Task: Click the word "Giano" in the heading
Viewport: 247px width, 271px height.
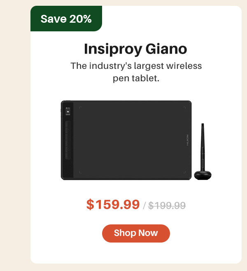Action: click(x=166, y=49)
